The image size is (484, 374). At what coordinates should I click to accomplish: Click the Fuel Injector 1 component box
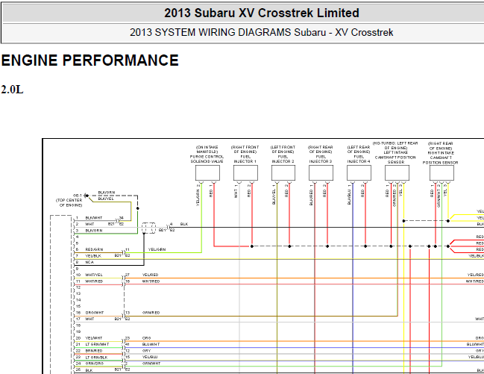coord(245,172)
